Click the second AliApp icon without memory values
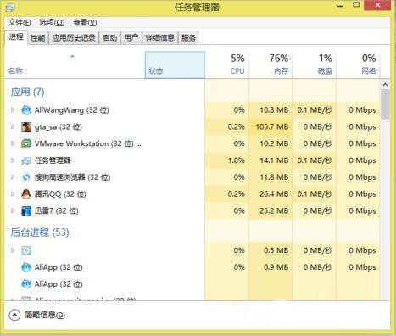396x336 pixels. (26, 284)
